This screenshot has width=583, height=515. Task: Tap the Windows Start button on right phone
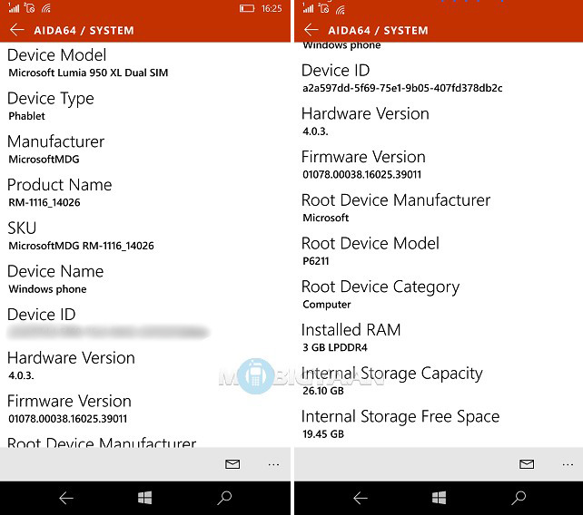[439, 498]
